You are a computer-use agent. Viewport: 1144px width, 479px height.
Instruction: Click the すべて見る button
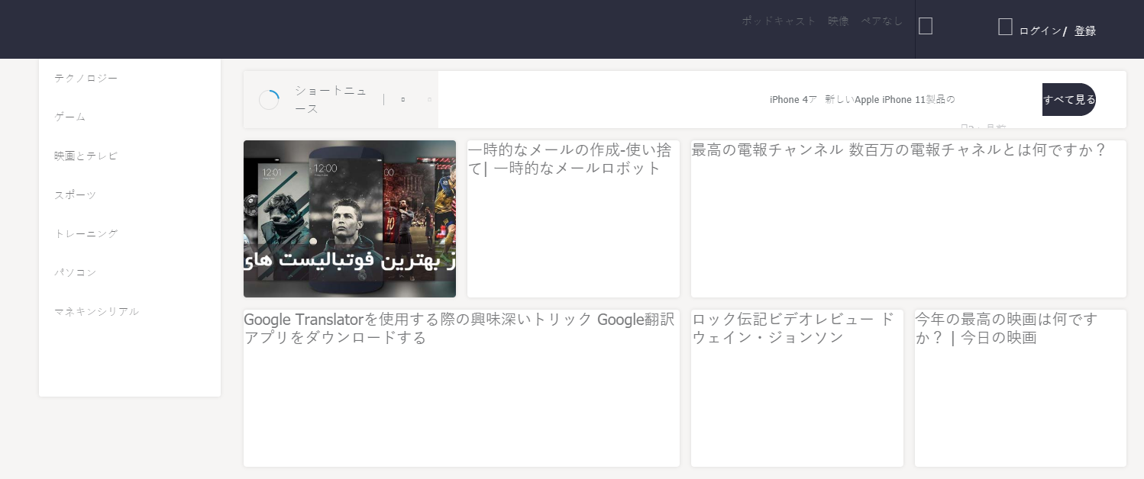(x=1069, y=99)
